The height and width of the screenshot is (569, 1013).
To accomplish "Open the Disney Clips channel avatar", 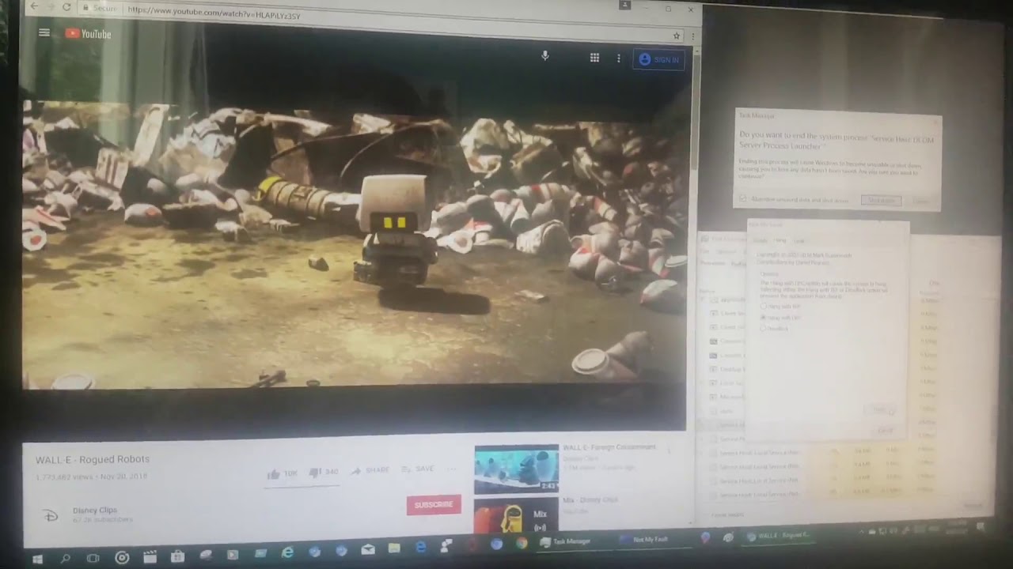I will coord(50,514).
